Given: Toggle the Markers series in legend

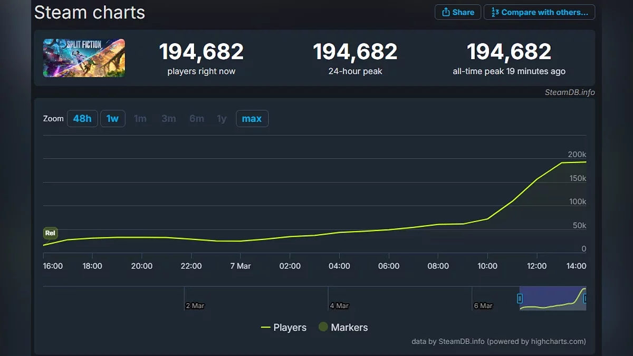Looking at the screenshot, I should pos(343,328).
